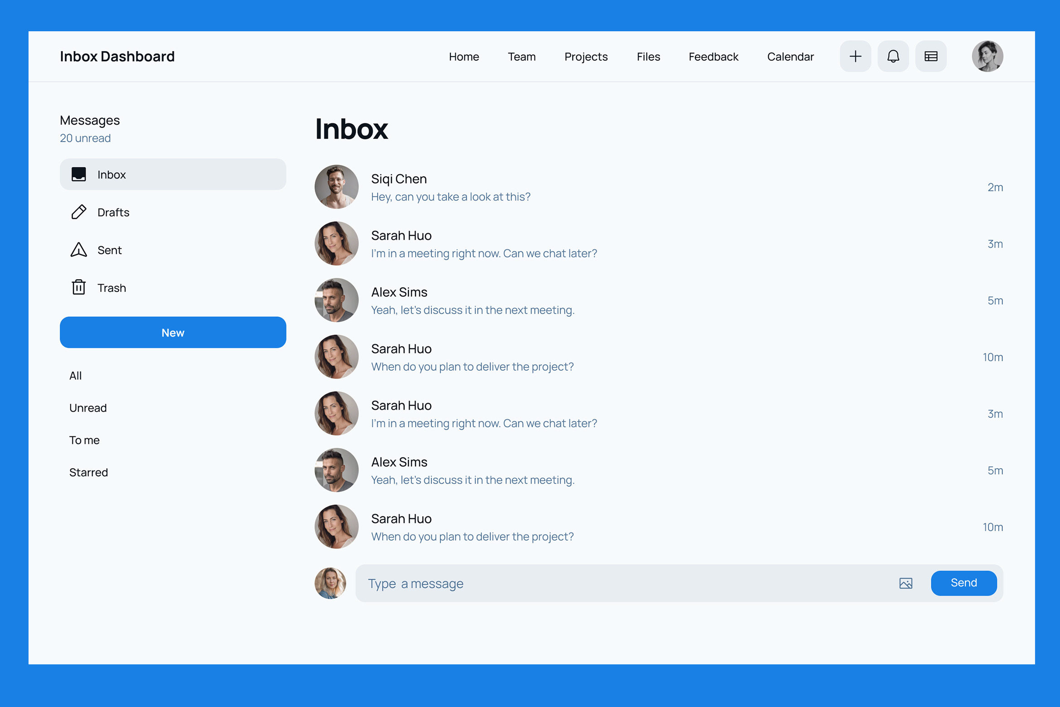Open the Feedback nav link
The image size is (1060, 707).
(x=713, y=57)
